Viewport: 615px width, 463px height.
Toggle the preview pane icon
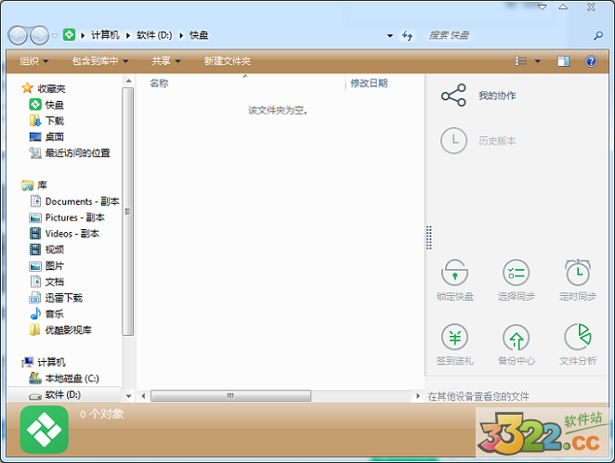(x=563, y=61)
